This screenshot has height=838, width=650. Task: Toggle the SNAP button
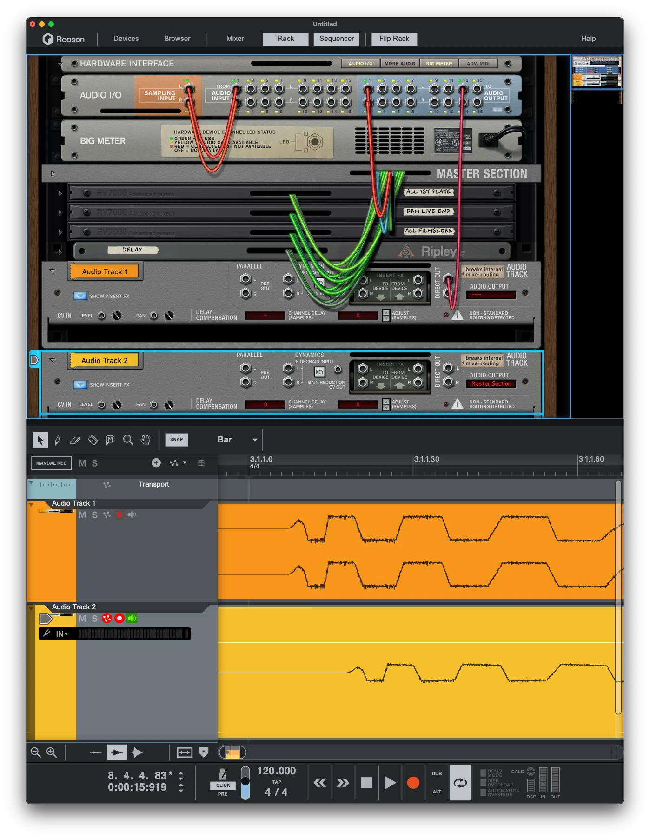pos(177,440)
